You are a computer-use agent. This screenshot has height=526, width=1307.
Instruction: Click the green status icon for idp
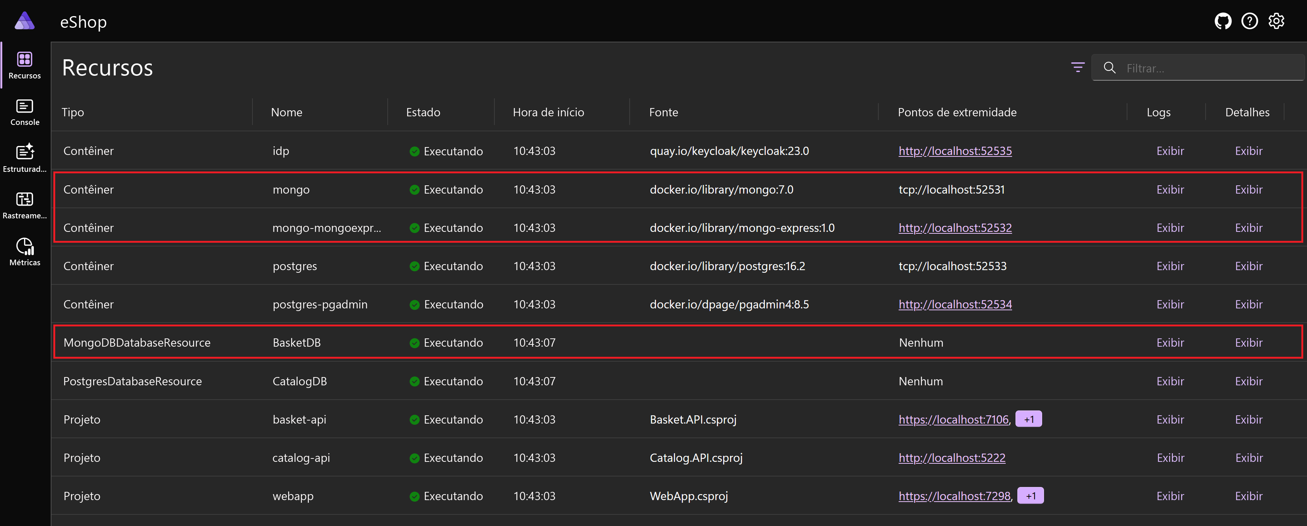414,152
